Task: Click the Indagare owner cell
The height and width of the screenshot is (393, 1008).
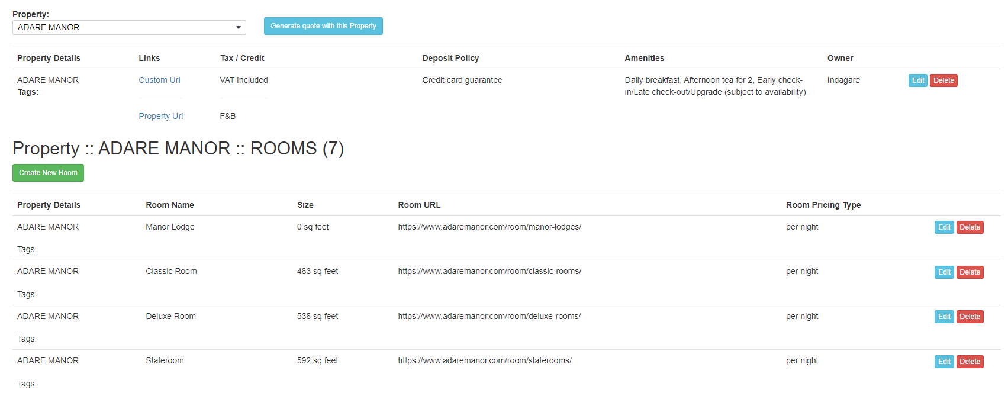Action: click(x=843, y=80)
